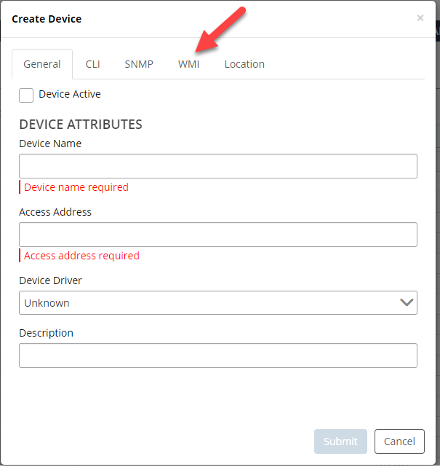This screenshot has height=475, width=440.
Task: Switch to the General tab
Action: (42, 64)
